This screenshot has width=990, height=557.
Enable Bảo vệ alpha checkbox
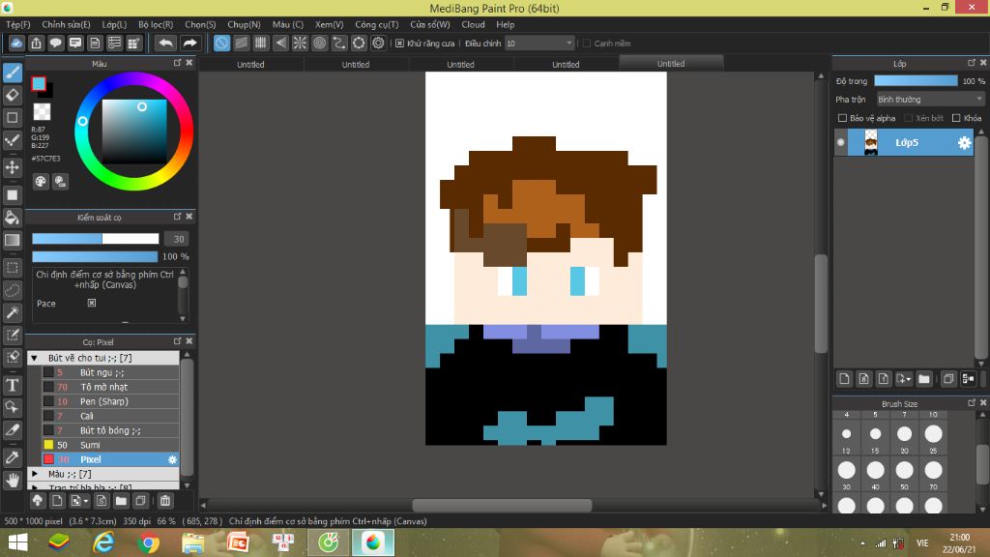tap(842, 118)
